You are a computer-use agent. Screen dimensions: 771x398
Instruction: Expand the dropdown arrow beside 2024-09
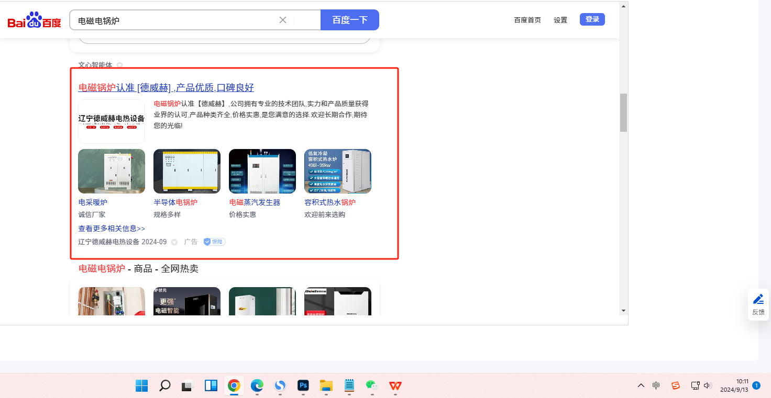coord(174,242)
